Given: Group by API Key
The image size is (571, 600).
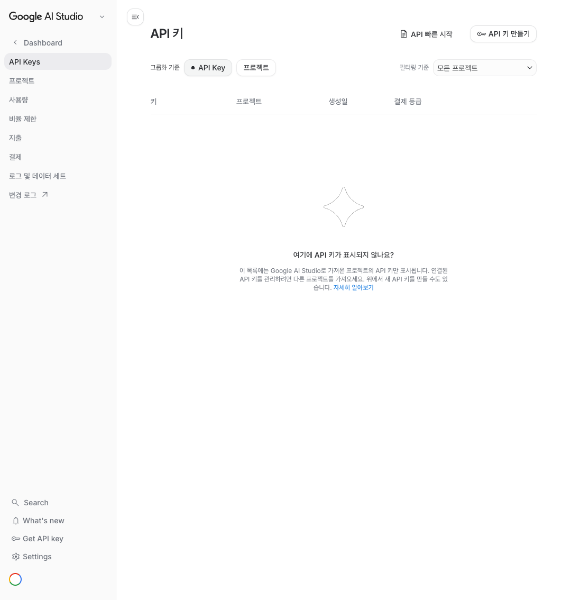Looking at the screenshot, I should (208, 68).
